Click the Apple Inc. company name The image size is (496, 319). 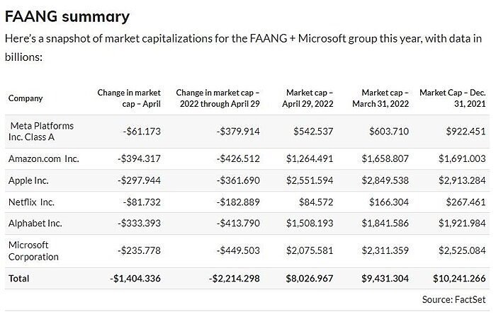(30, 180)
